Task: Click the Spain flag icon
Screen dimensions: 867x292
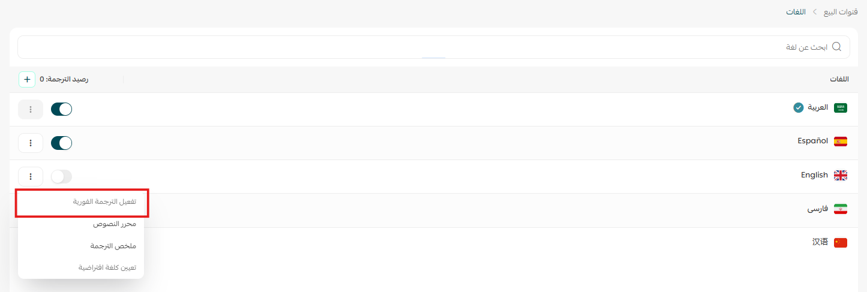Action: [841, 142]
